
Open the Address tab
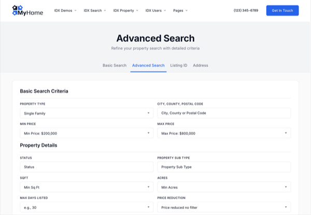pyautogui.click(x=201, y=65)
